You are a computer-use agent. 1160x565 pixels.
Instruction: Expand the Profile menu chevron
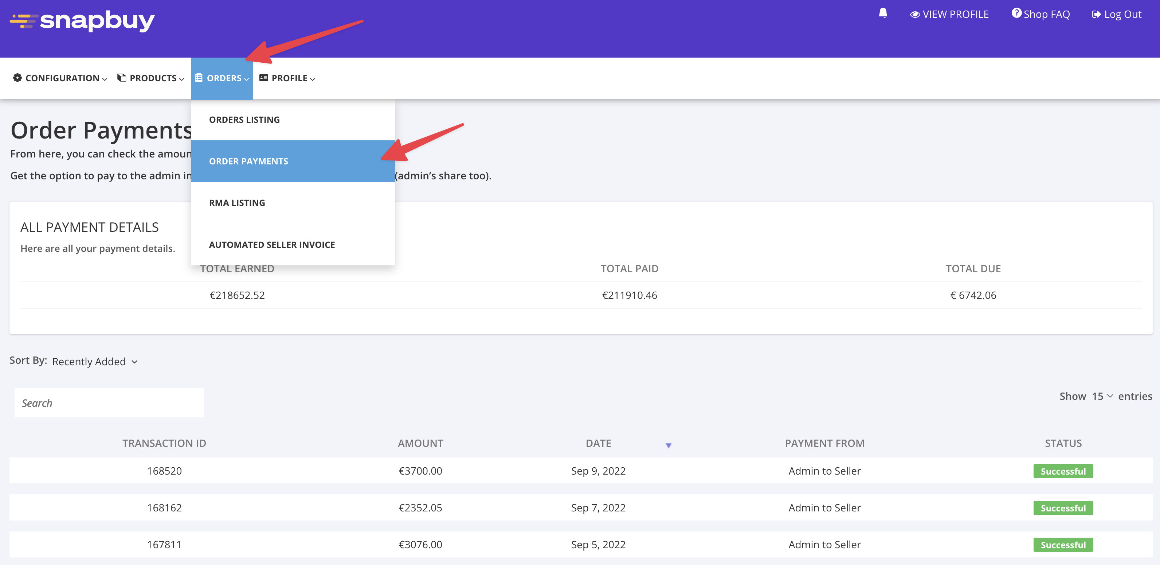click(313, 79)
